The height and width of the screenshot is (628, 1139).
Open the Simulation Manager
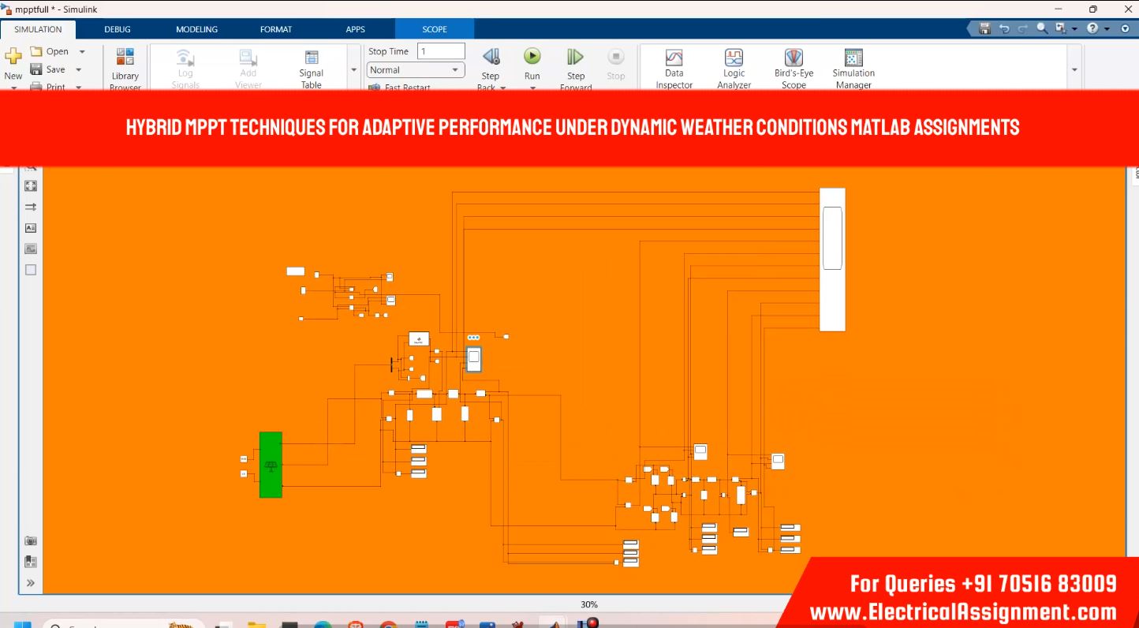coord(853,58)
